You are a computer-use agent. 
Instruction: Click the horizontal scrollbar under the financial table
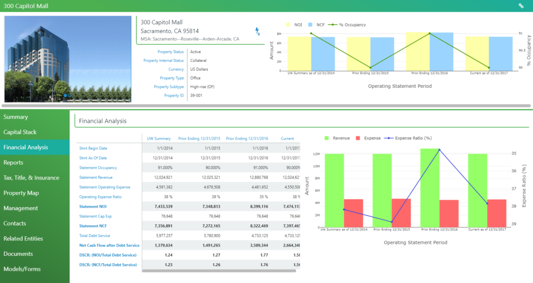click(219, 271)
